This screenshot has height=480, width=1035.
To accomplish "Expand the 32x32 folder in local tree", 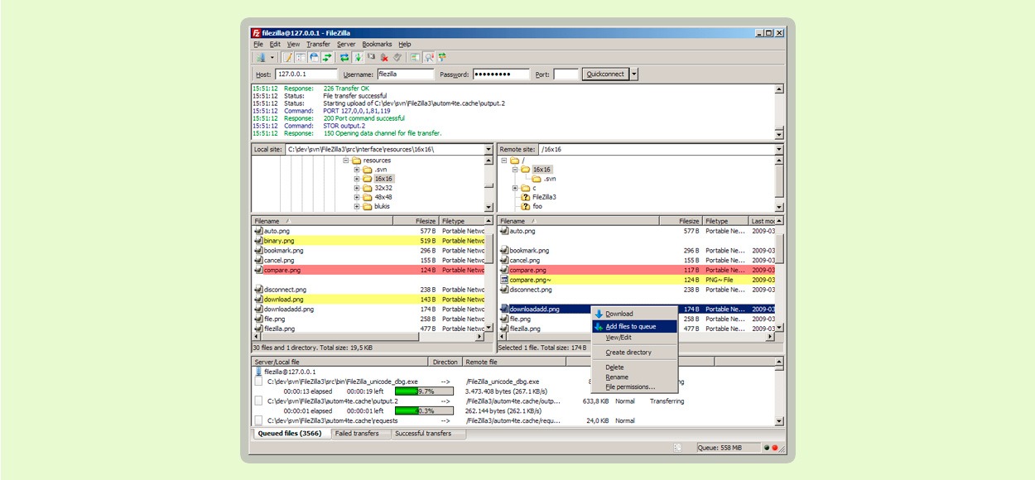I will [357, 188].
